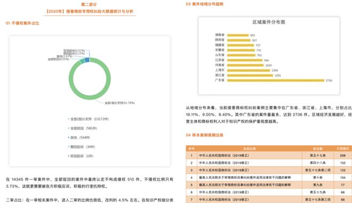This screenshot has width=352, height=203.
Task: Click the paragraph starting "从地域分布来看"
Action: [269, 115]
